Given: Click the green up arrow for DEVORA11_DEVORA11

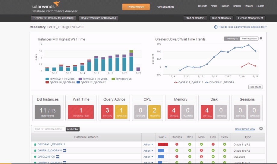Looking at the screenshot, I should 35,144.
